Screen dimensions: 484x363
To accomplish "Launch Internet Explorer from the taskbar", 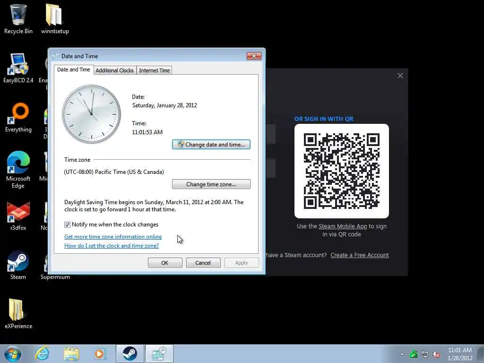I will [42, 354].
